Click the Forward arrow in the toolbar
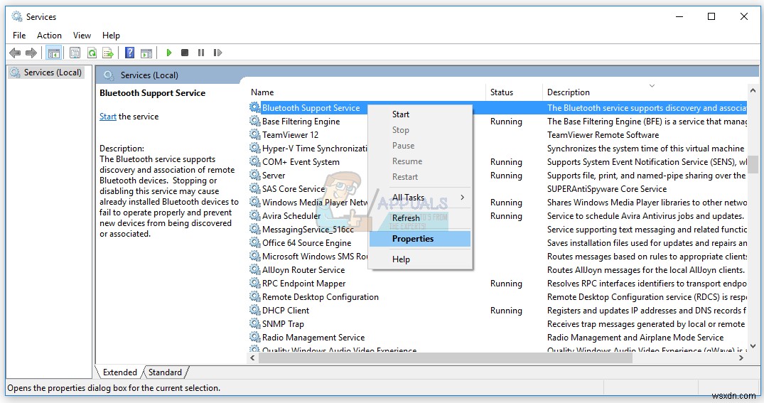Screen dimensions: 764x403 [x=31, y=53]
